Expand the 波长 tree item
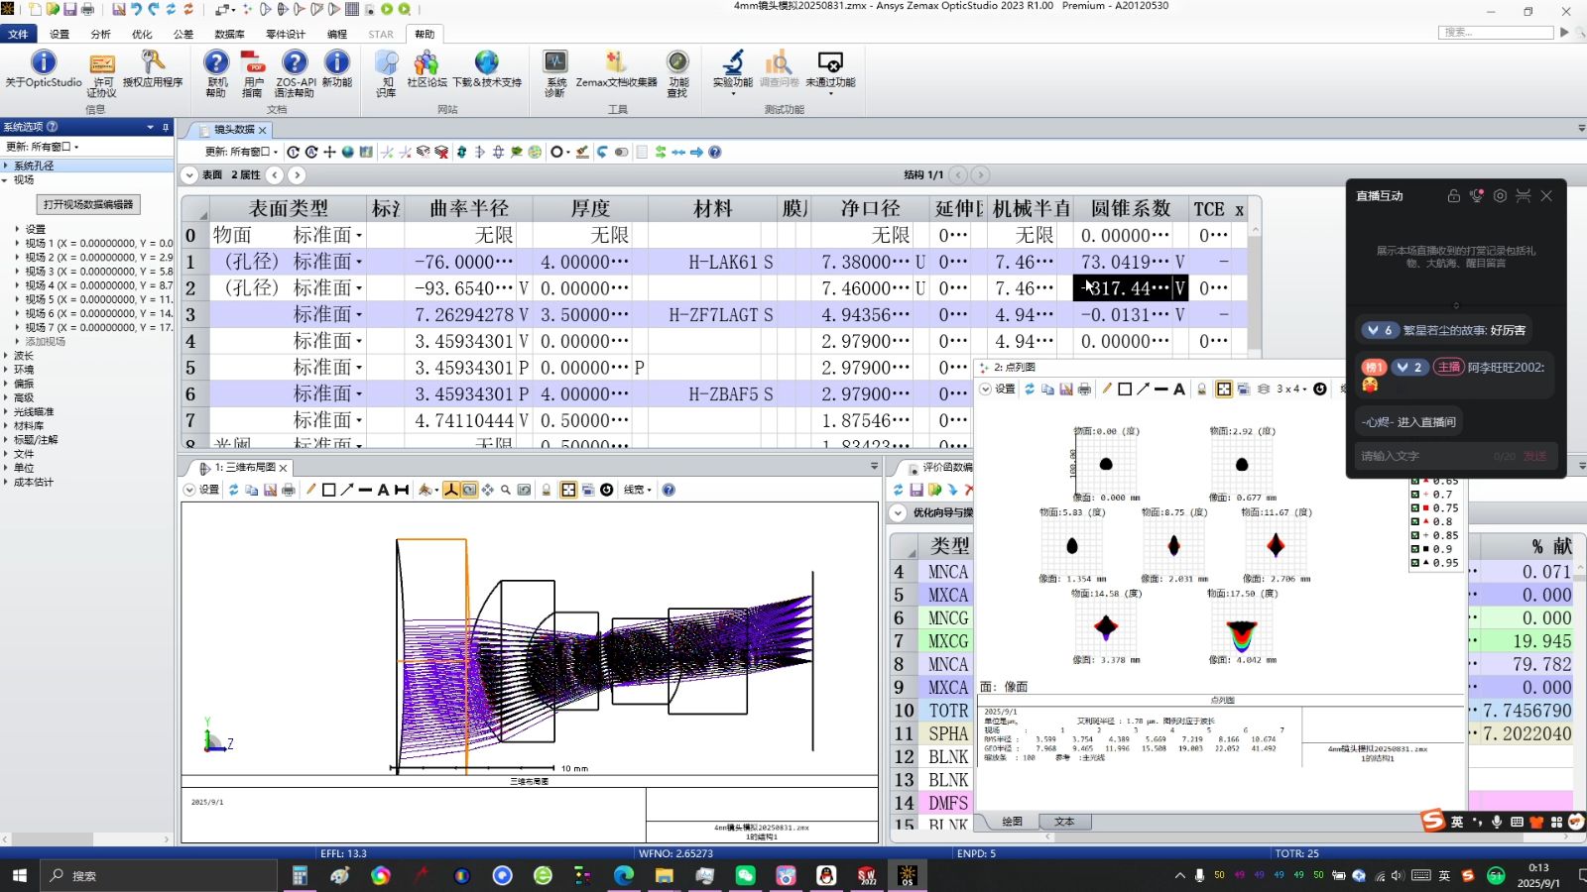 [x=23, y=355]
